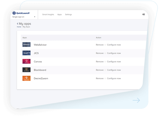The image size is (162, 118).
Task: Configure Blackboard app now
Action: (114, 70)
